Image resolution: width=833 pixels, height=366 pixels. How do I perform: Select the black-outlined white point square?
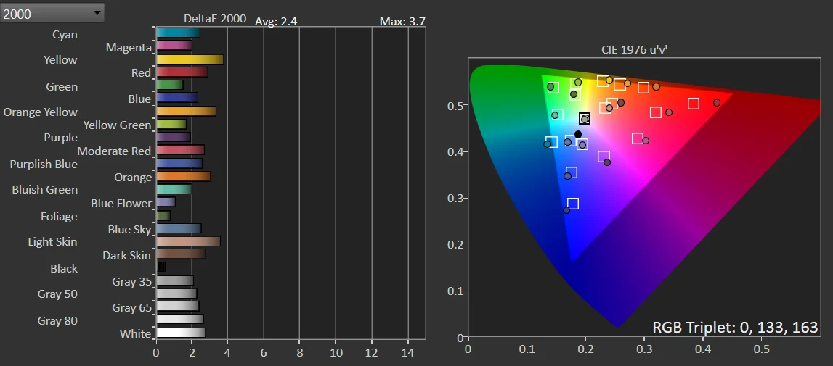pos(585,118)
